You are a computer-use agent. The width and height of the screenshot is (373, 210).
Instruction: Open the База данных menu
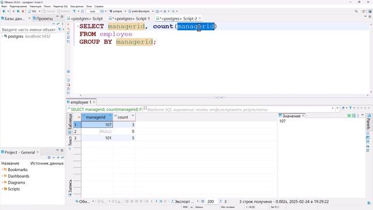tap(77, 6)
